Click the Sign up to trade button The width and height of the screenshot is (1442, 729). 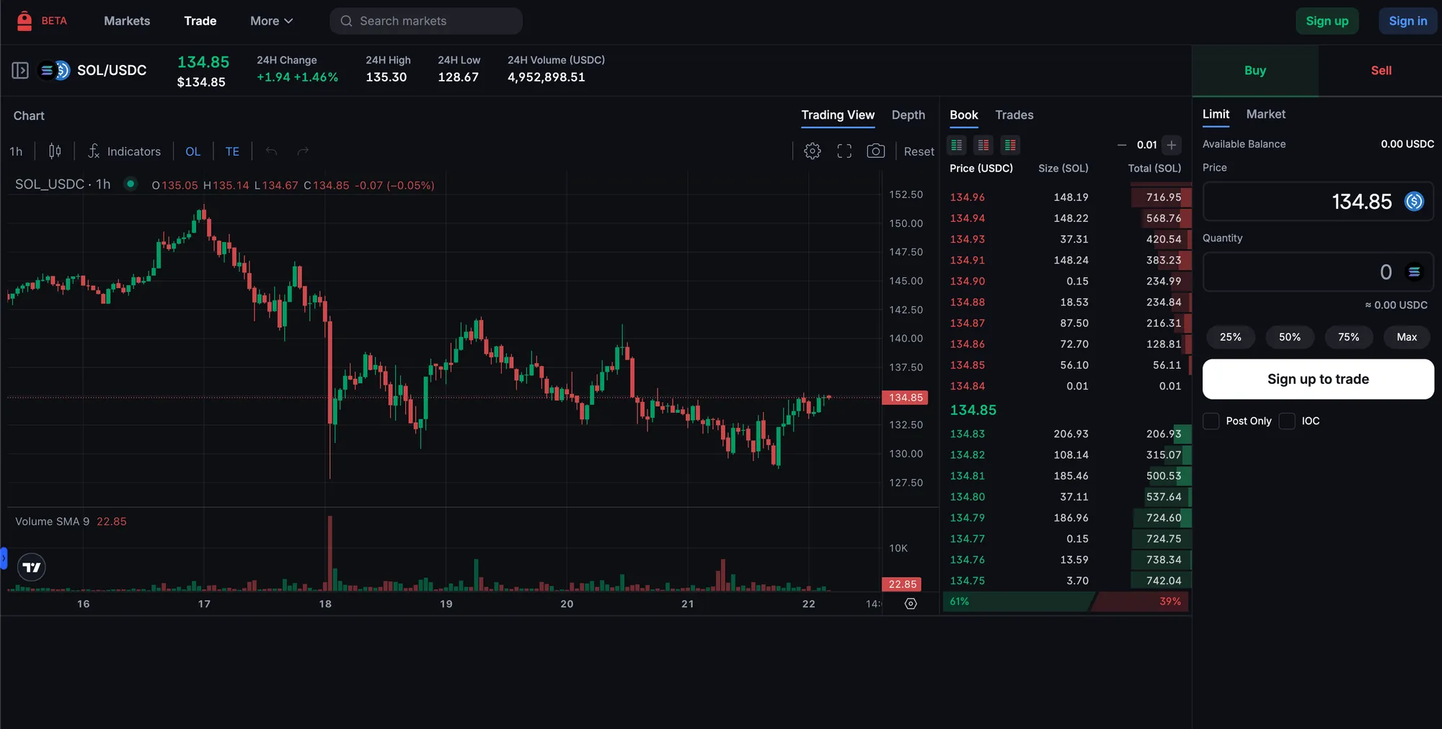[1317, 380]
